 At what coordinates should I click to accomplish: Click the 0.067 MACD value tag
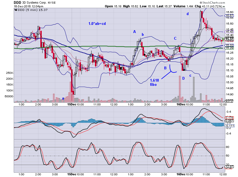tap(229, 121)
